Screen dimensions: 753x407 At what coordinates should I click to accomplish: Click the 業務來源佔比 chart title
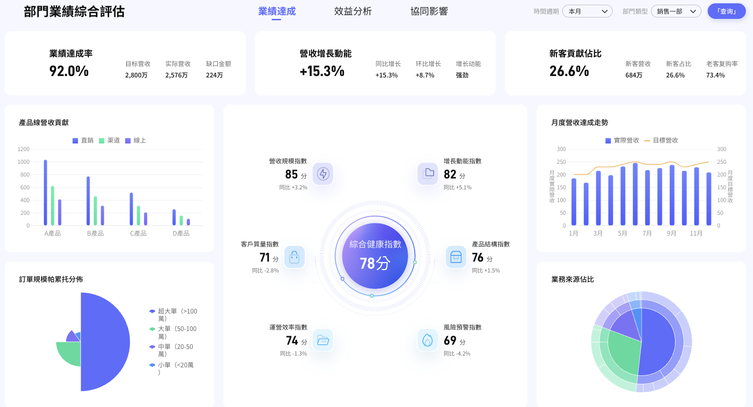pos(573,279)
